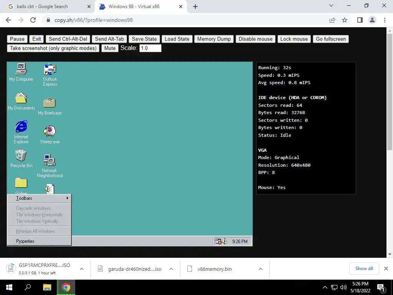This screenshot has width=393, height=295.
Task: Bookmark this tab with the star icon
Action: coord(345,20)
